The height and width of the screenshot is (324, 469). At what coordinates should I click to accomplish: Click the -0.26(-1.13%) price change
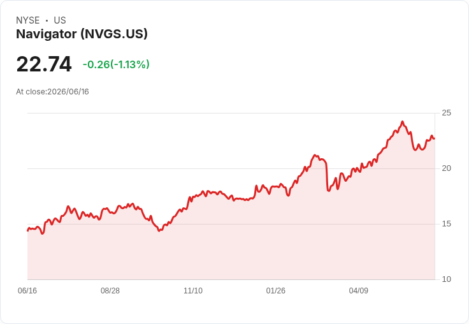pyautogui.click(x=116, y=64)
